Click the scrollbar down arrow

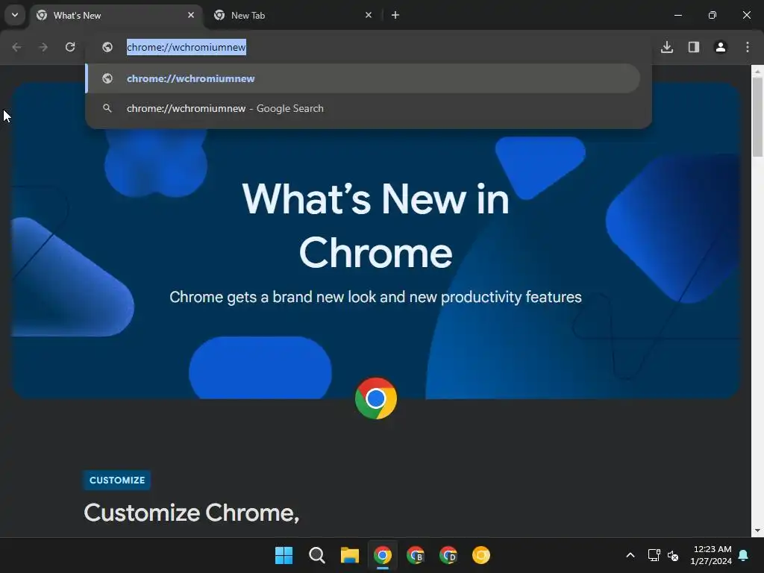757,530
